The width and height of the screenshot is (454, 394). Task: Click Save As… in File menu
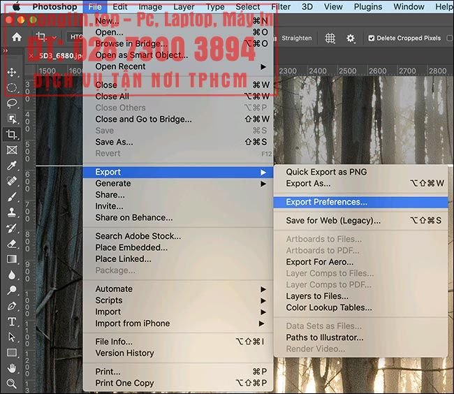coord(178,142)
